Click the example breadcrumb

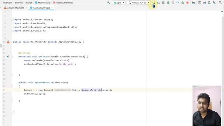(x=7, y=2)
